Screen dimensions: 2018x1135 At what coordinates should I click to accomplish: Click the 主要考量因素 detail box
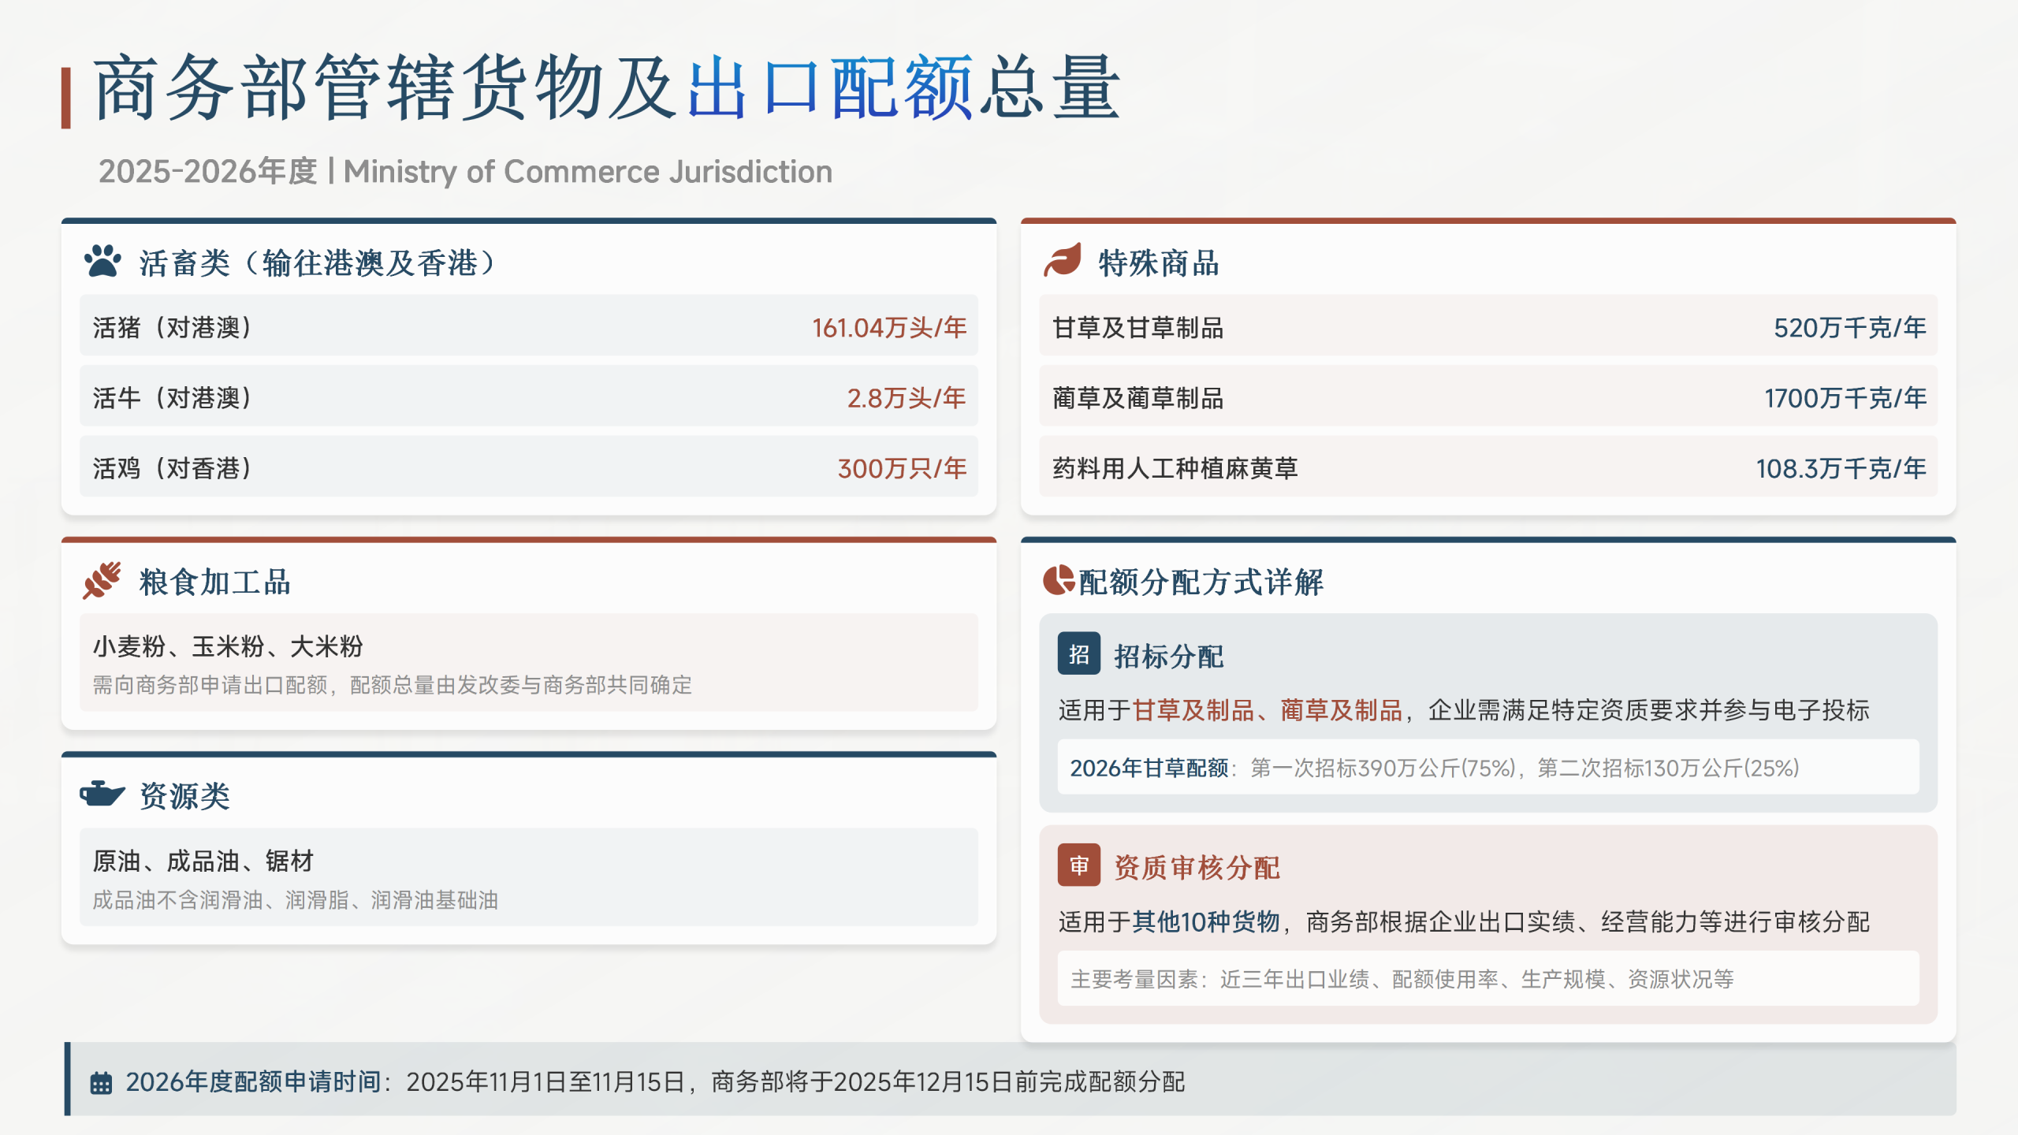tap(1487, 978)
